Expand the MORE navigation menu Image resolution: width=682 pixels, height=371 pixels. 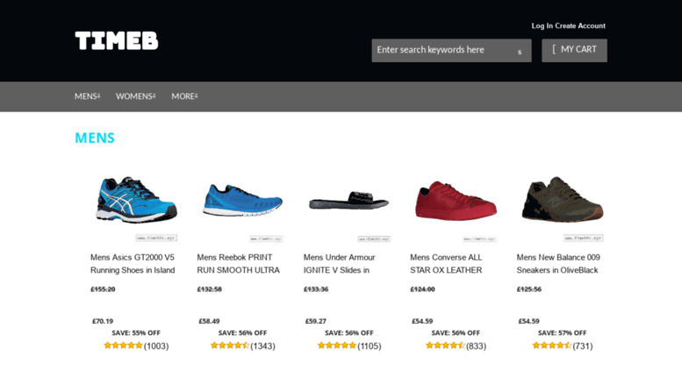(x=184, y=96)
